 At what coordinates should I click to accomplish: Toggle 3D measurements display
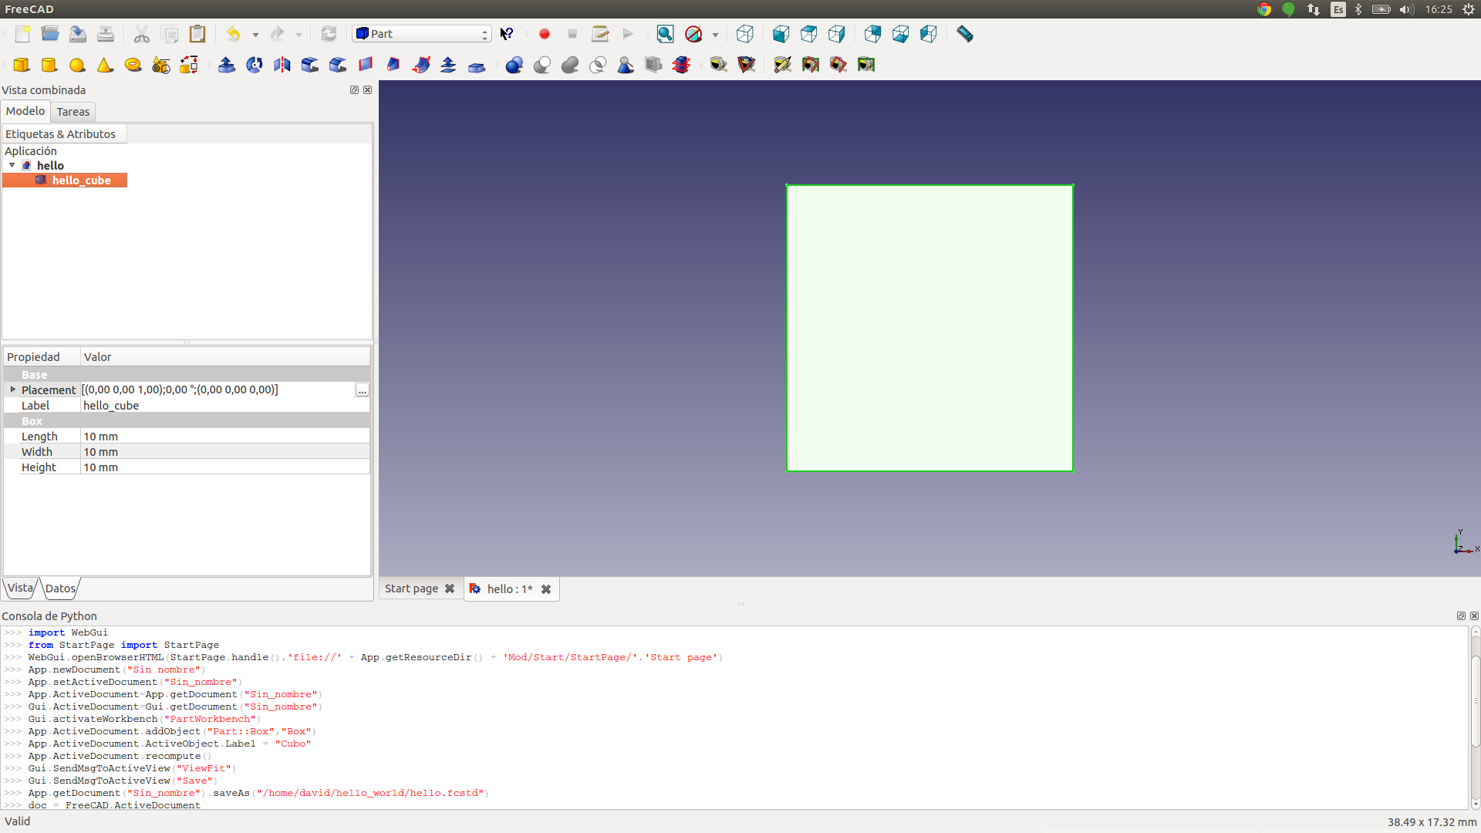pos(838,65)
